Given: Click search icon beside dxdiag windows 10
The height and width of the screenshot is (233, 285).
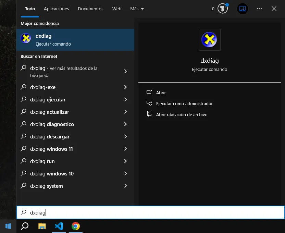Looking at the screenshot, I should click(x=23, y=174).
